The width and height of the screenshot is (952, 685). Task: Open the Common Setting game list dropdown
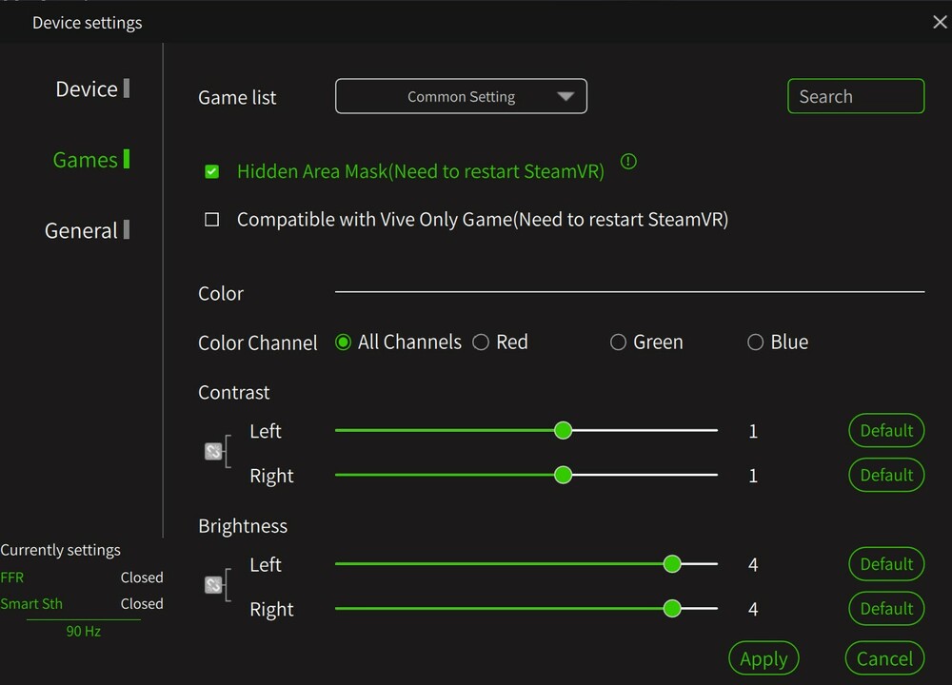461,96
